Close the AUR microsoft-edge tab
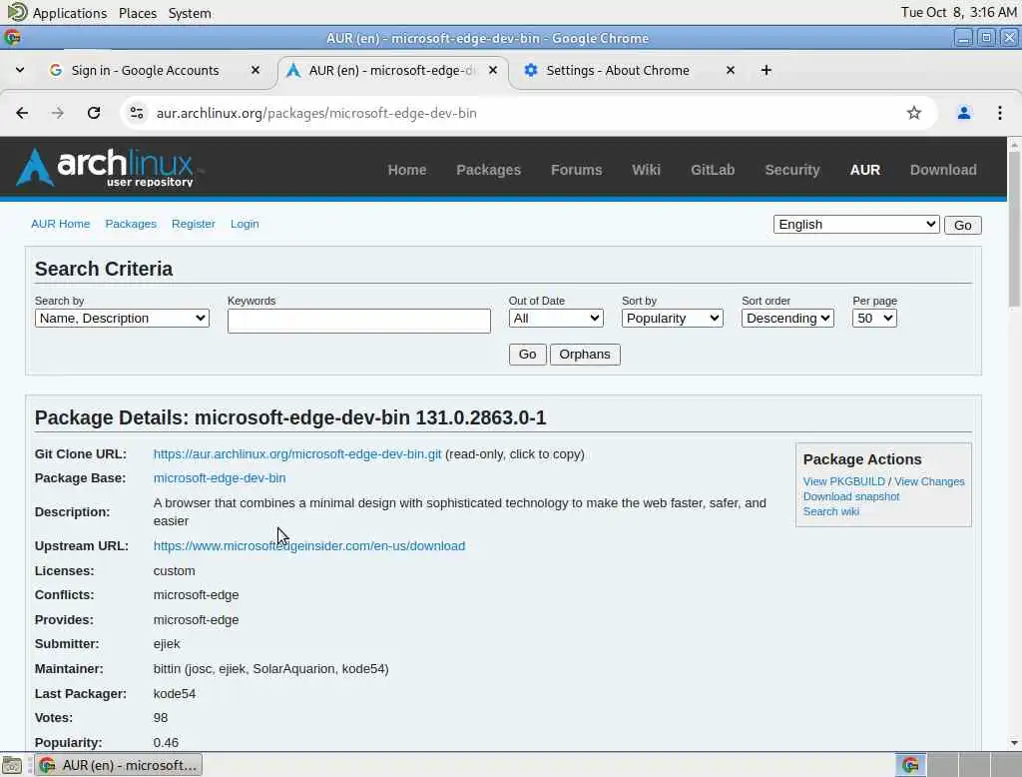 tap(493, 70)
